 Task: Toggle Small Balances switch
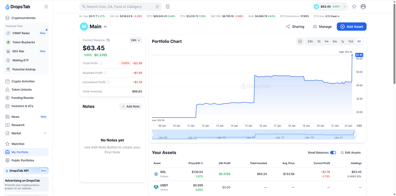point(333,153)
